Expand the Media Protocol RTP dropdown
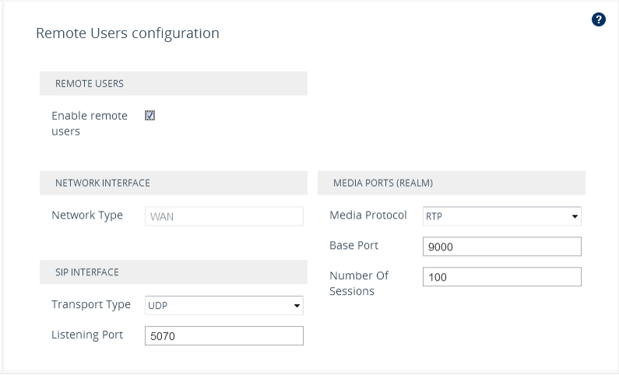Viewport: 619px width, 375px height. pos(502,216)
